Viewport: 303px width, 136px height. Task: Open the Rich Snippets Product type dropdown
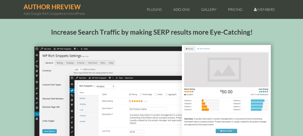point(105,86)
